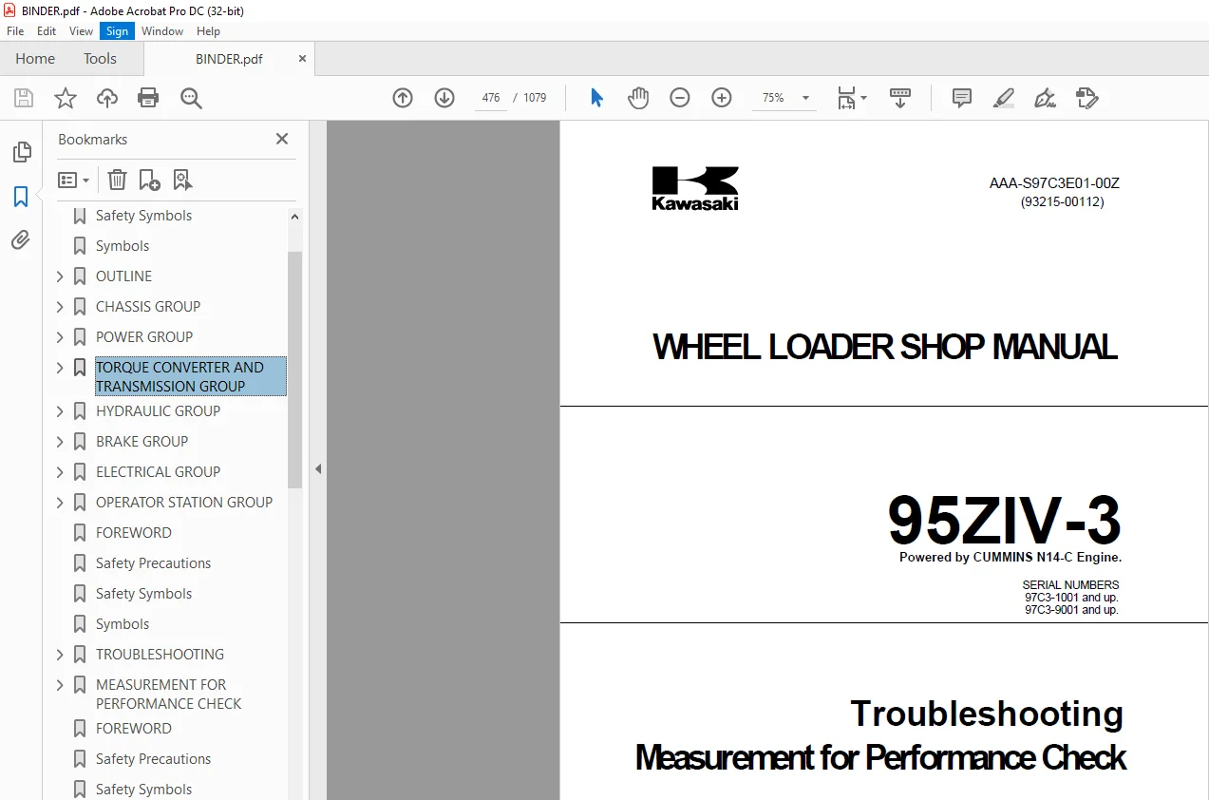Delete selected bookmark with trash icon
The image size is (1209, 800).
[117, 180]
